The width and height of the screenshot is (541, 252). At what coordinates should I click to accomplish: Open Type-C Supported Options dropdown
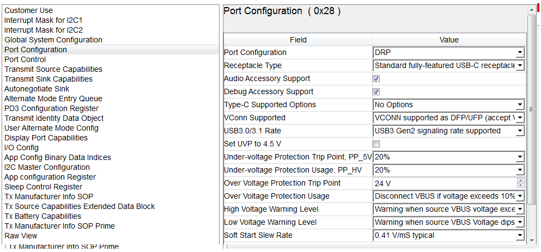[x=449, y=105]
